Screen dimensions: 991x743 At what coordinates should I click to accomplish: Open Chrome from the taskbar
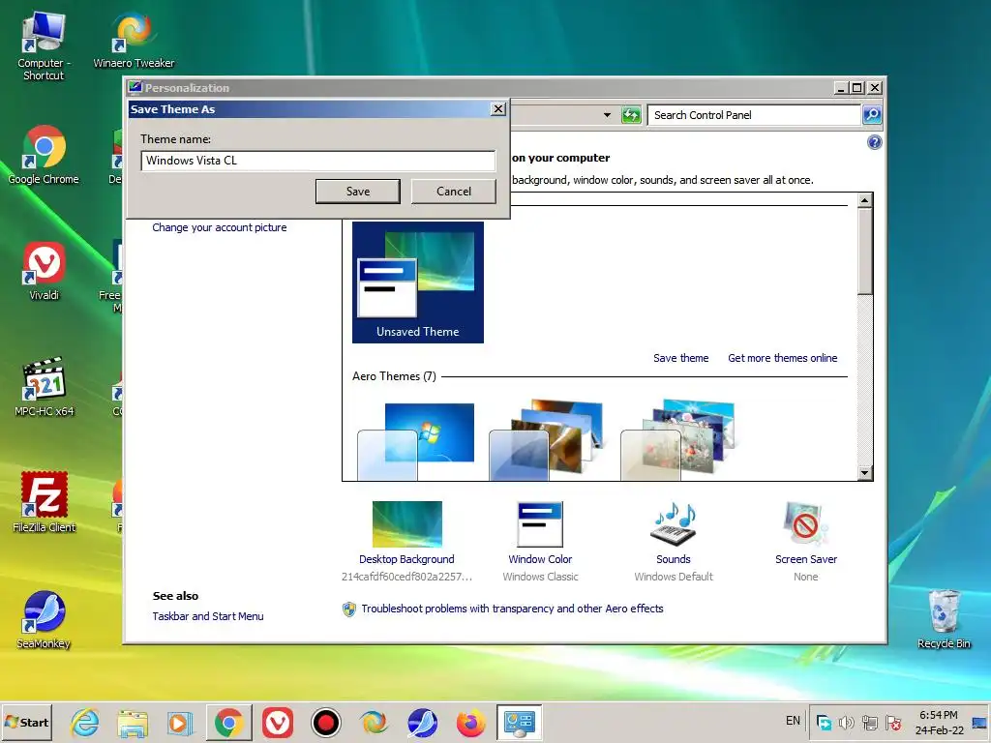(229, 723)
